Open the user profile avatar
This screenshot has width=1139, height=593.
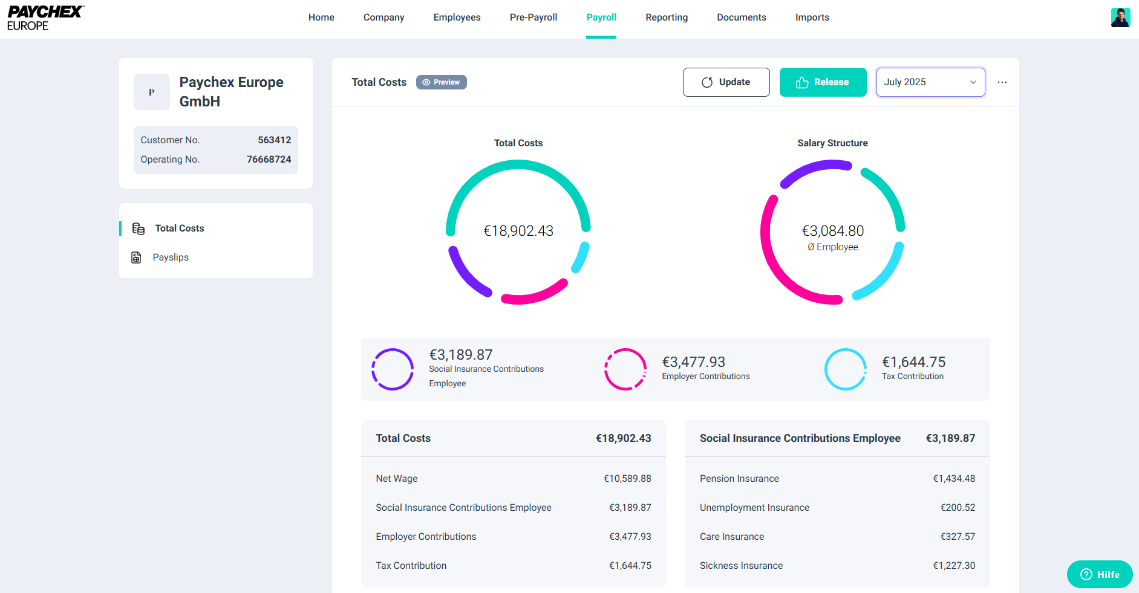[1120, 18]
